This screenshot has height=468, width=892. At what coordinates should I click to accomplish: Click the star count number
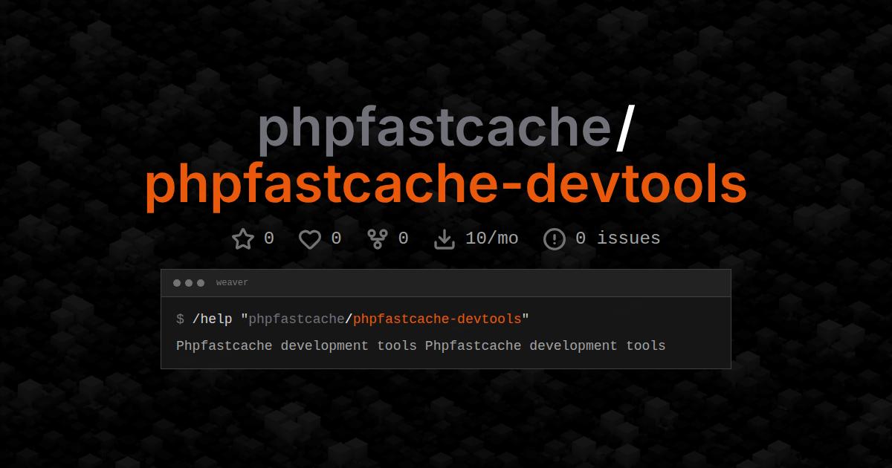[269, 238]
